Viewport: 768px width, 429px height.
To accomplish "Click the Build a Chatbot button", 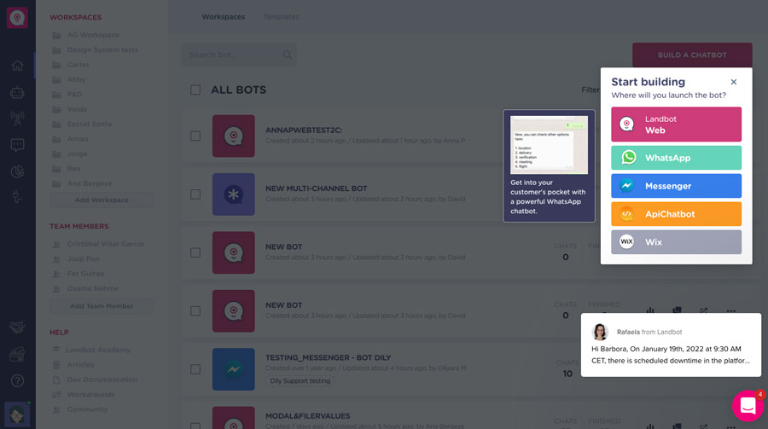I will click(692, 55).
